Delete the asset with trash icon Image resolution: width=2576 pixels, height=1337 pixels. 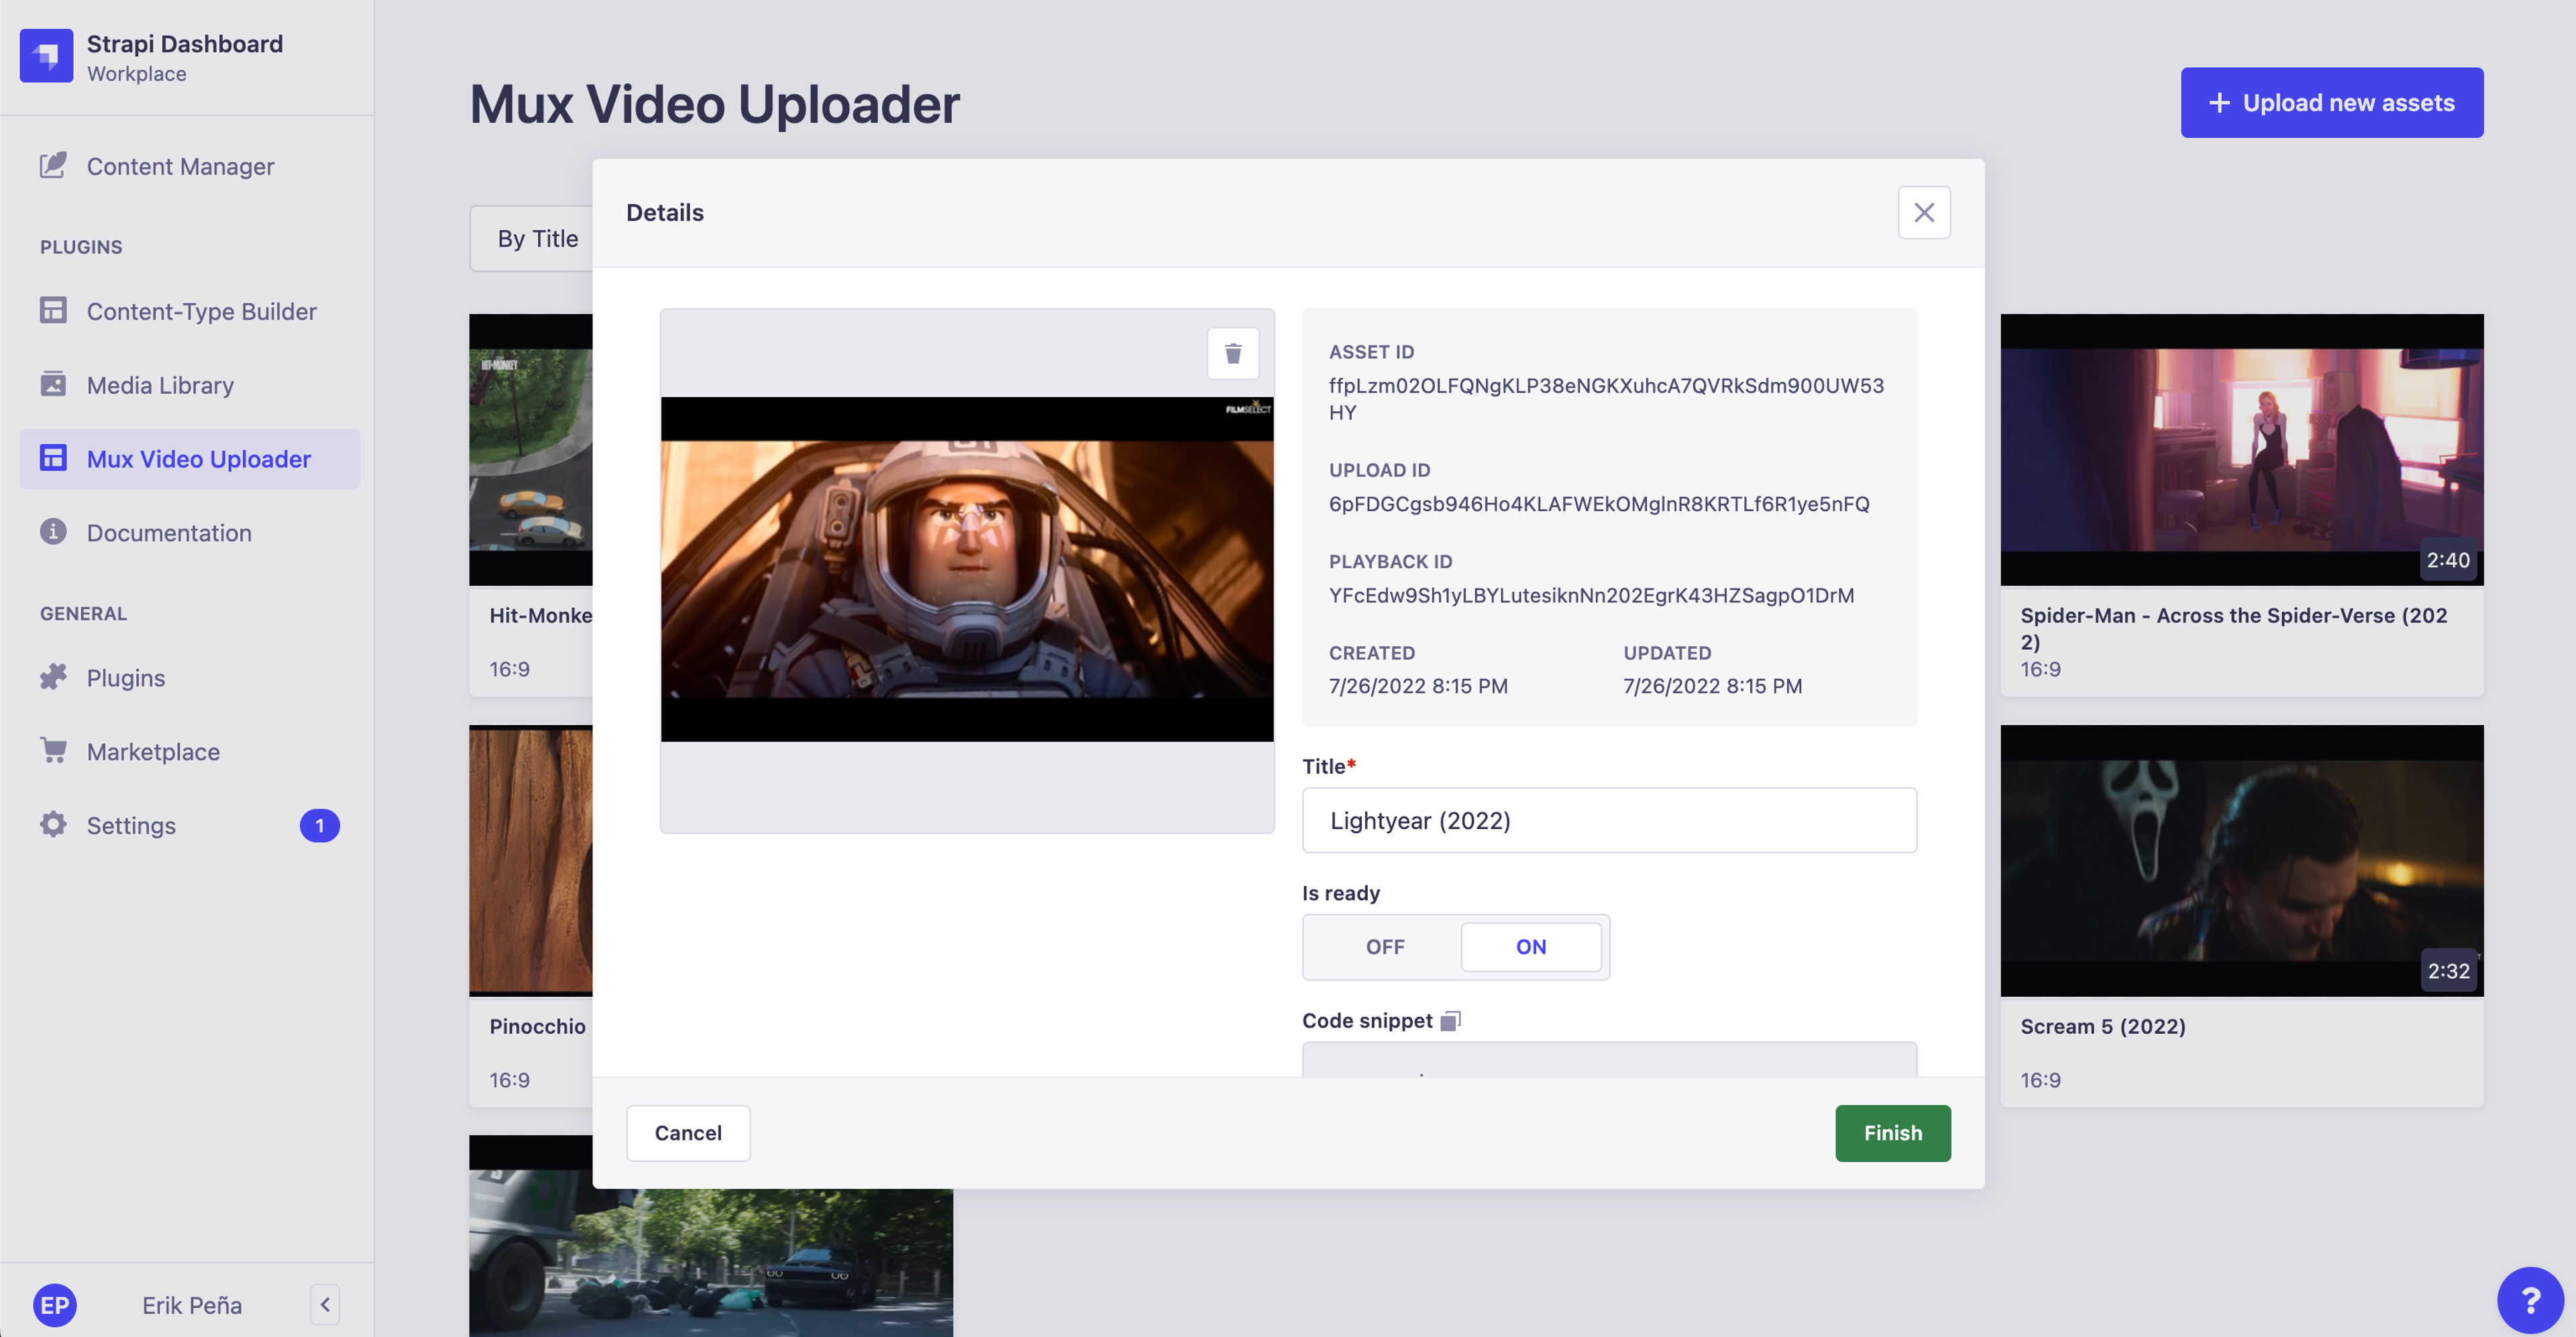(x=1233, y=353)
